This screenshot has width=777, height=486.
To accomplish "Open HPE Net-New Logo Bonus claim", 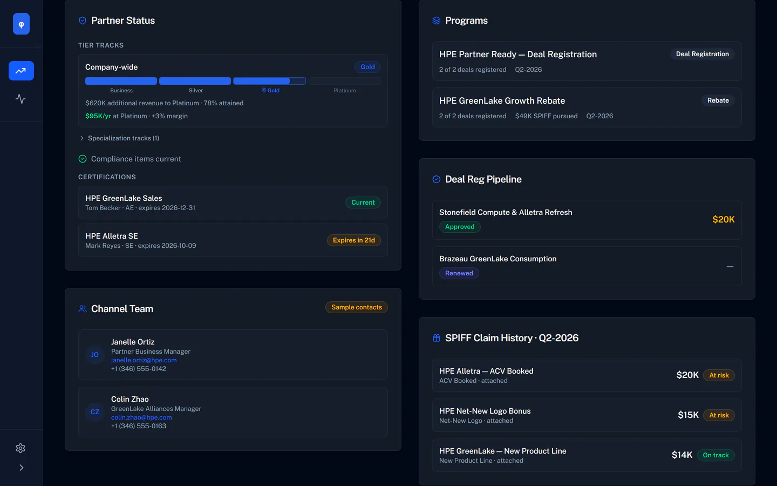I will [x=587, y=415].
